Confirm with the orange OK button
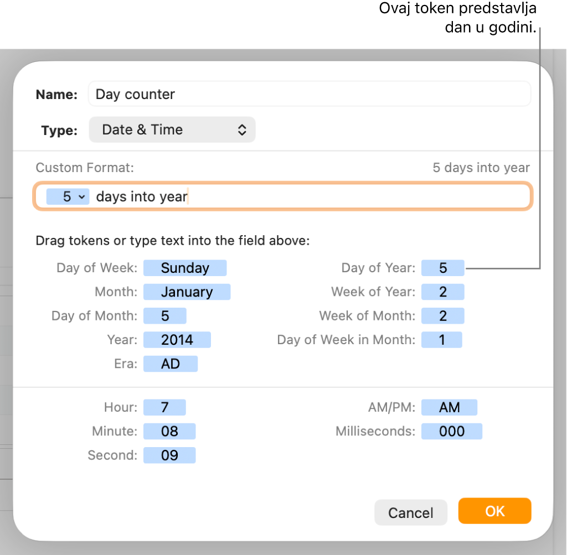 pos(494,511)
